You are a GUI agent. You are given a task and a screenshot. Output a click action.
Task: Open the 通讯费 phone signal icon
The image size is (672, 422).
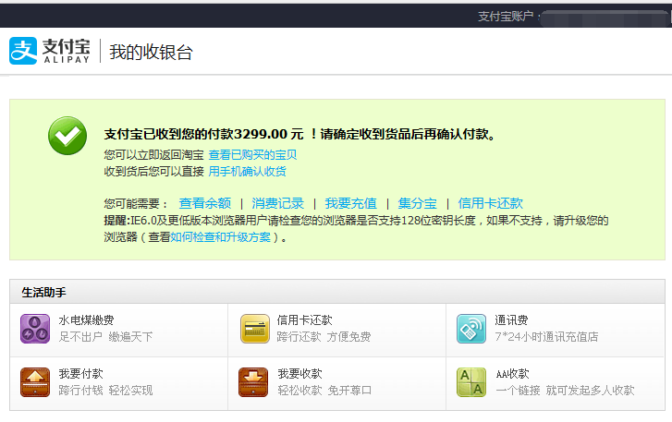(471, 329)
